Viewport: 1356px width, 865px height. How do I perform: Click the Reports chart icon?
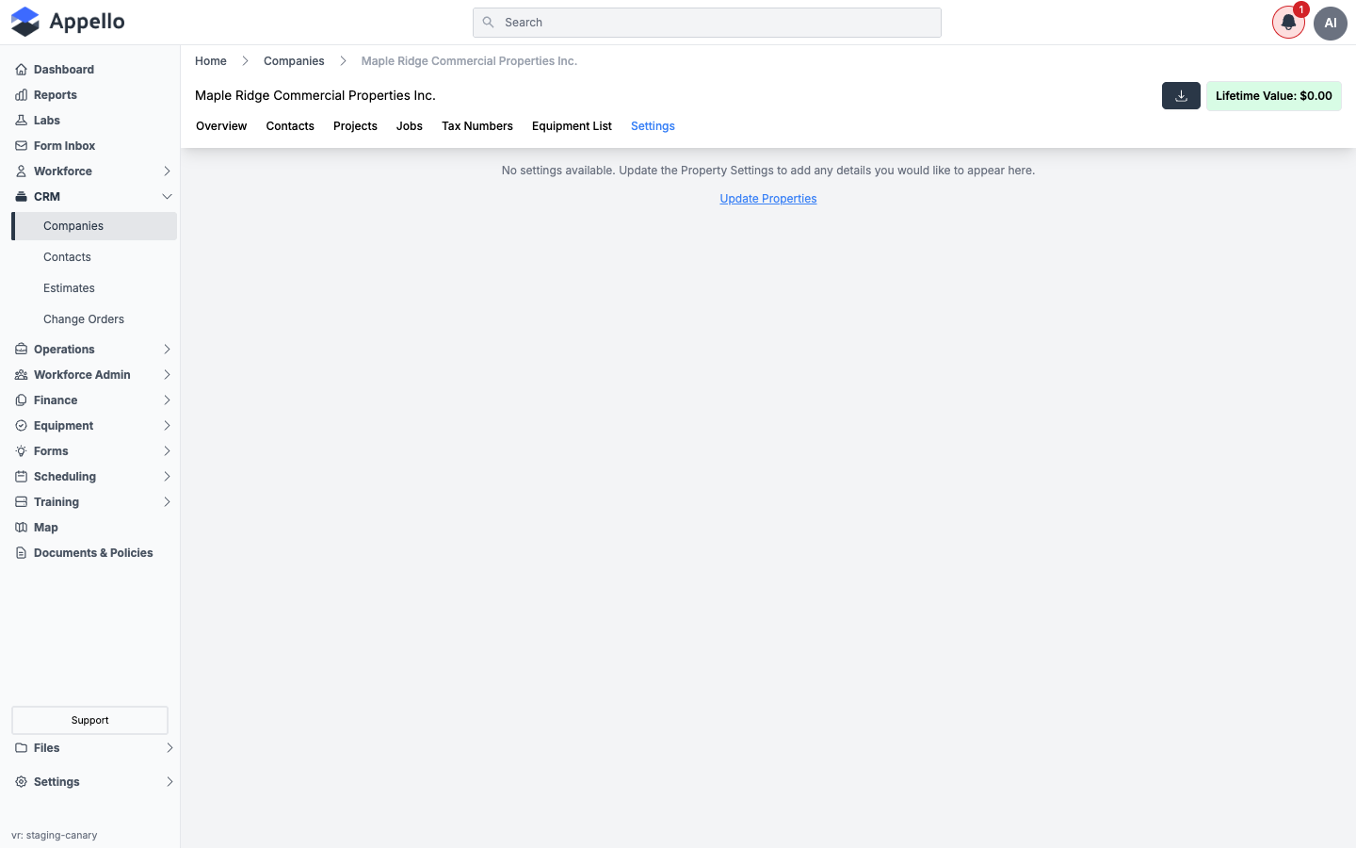click(21, 95)
